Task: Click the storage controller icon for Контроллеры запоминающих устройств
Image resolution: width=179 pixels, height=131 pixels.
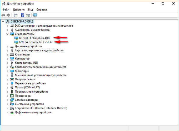Action: pyautogui.click(x=12, y=67)
